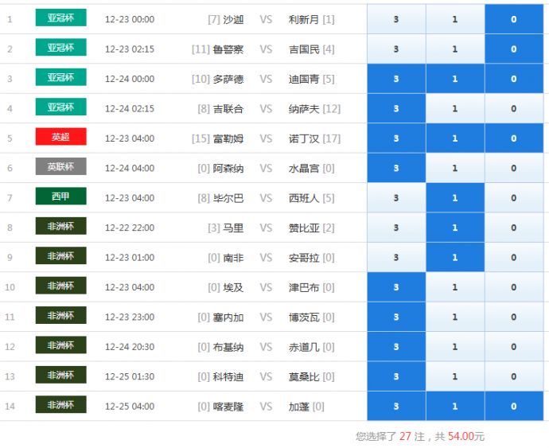This screenshot has width=549, height=448.
Task: Click the green 西甲 league tag
Action: click(60, 197)
